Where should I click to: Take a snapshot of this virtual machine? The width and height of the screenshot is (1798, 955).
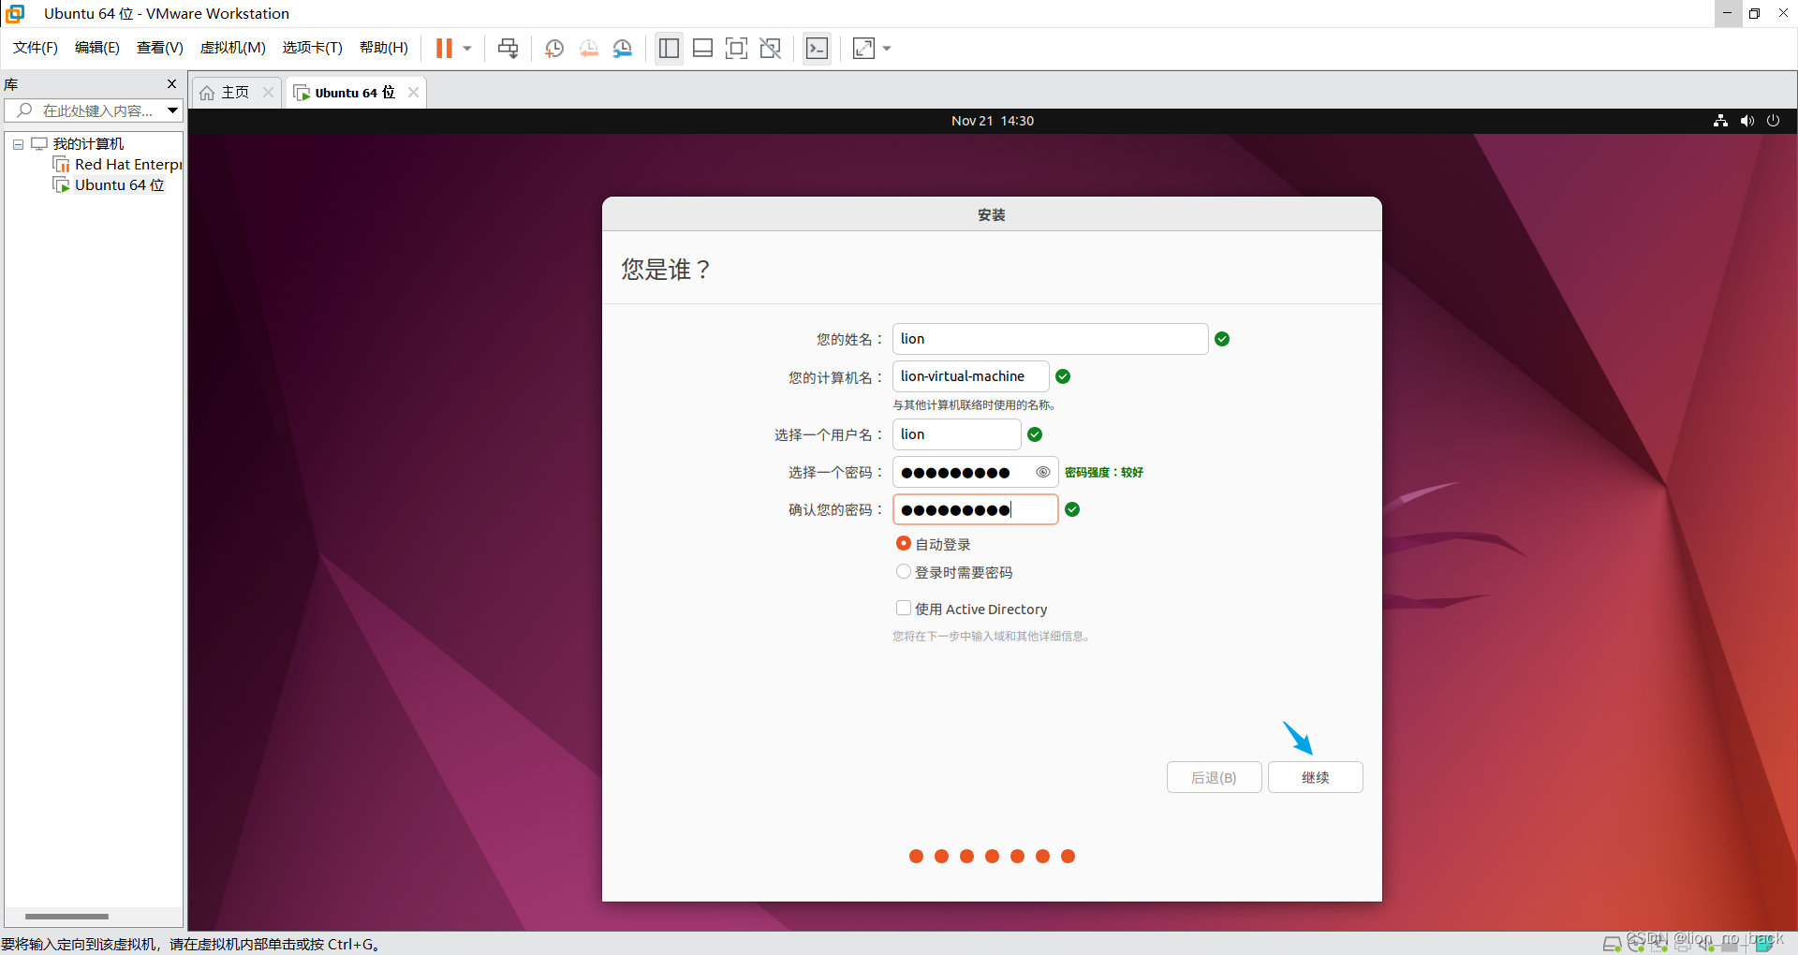[554, 49]
